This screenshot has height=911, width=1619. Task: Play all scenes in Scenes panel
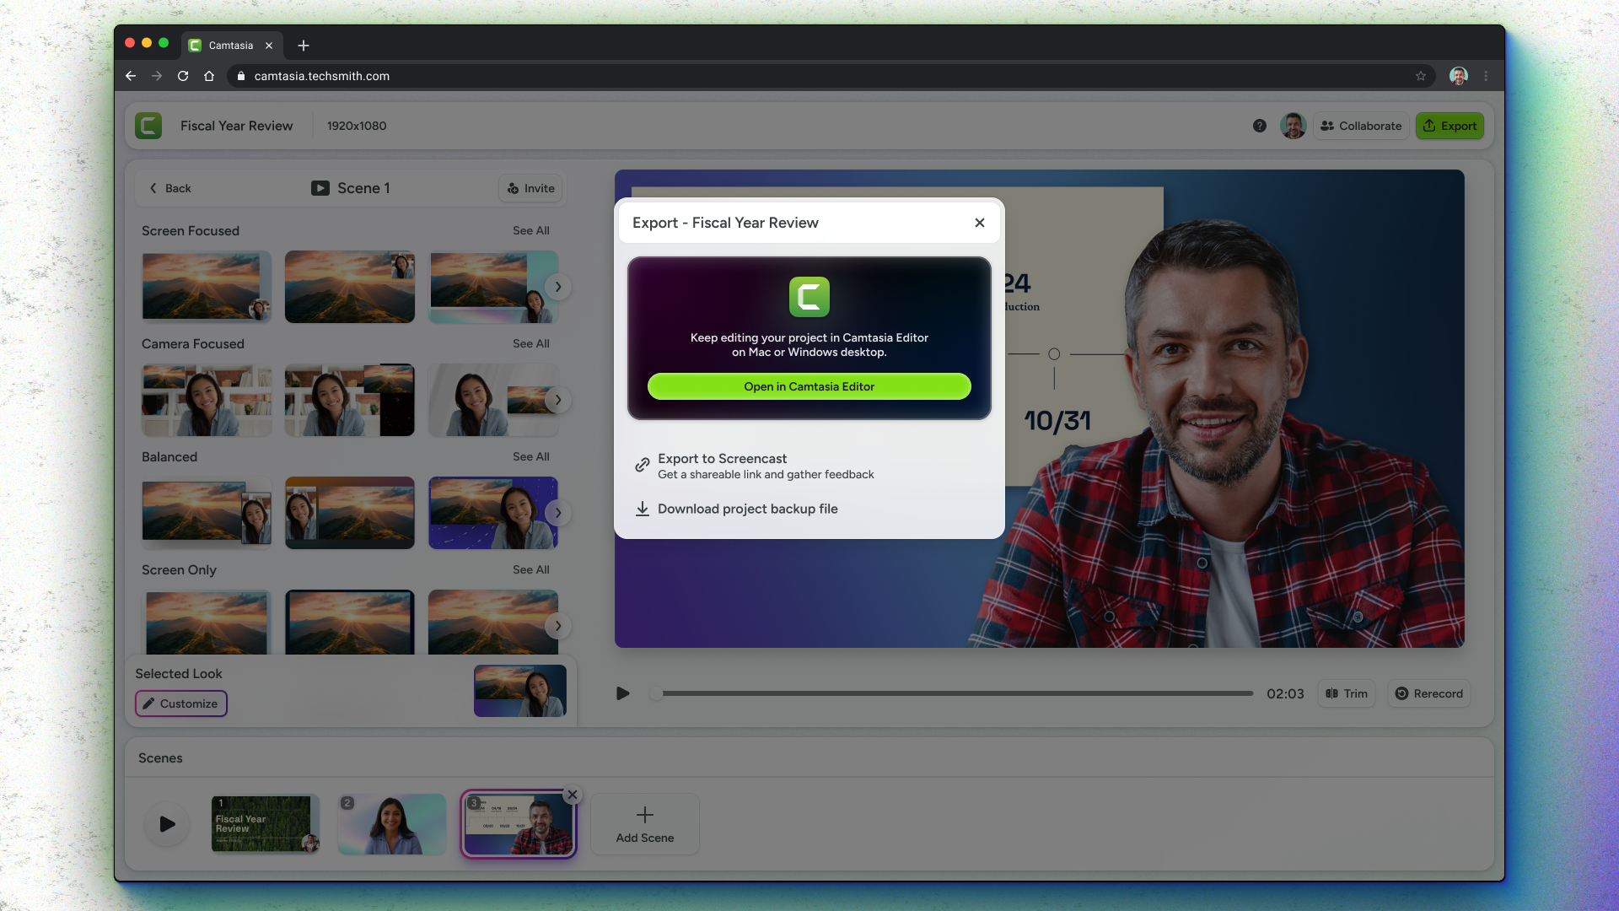pos(167,824)
